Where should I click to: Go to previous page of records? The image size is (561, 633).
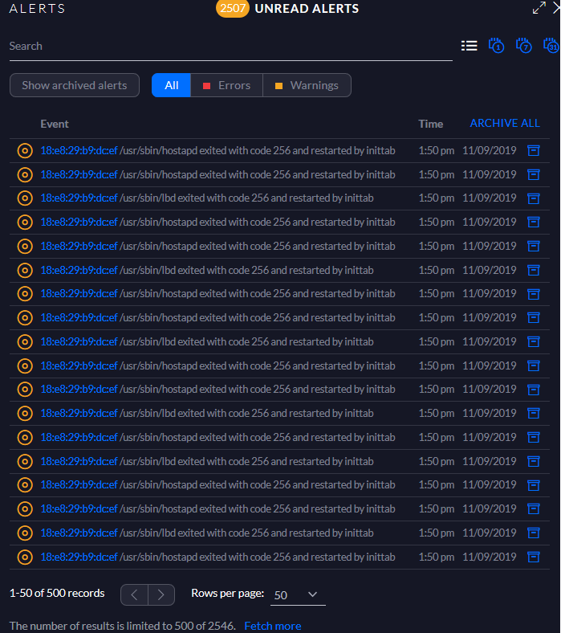(x=134, y=594)
